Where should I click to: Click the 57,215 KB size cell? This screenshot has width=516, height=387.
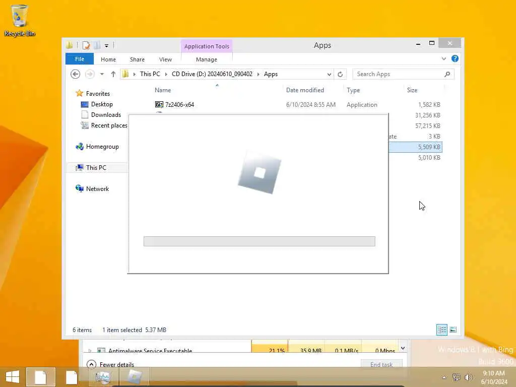click(x=428, y=125)
